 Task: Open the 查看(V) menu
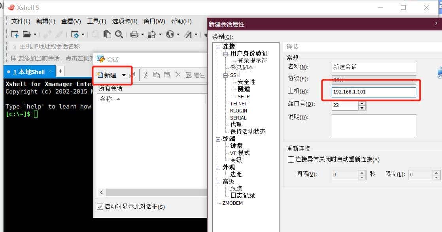[71, 21]
